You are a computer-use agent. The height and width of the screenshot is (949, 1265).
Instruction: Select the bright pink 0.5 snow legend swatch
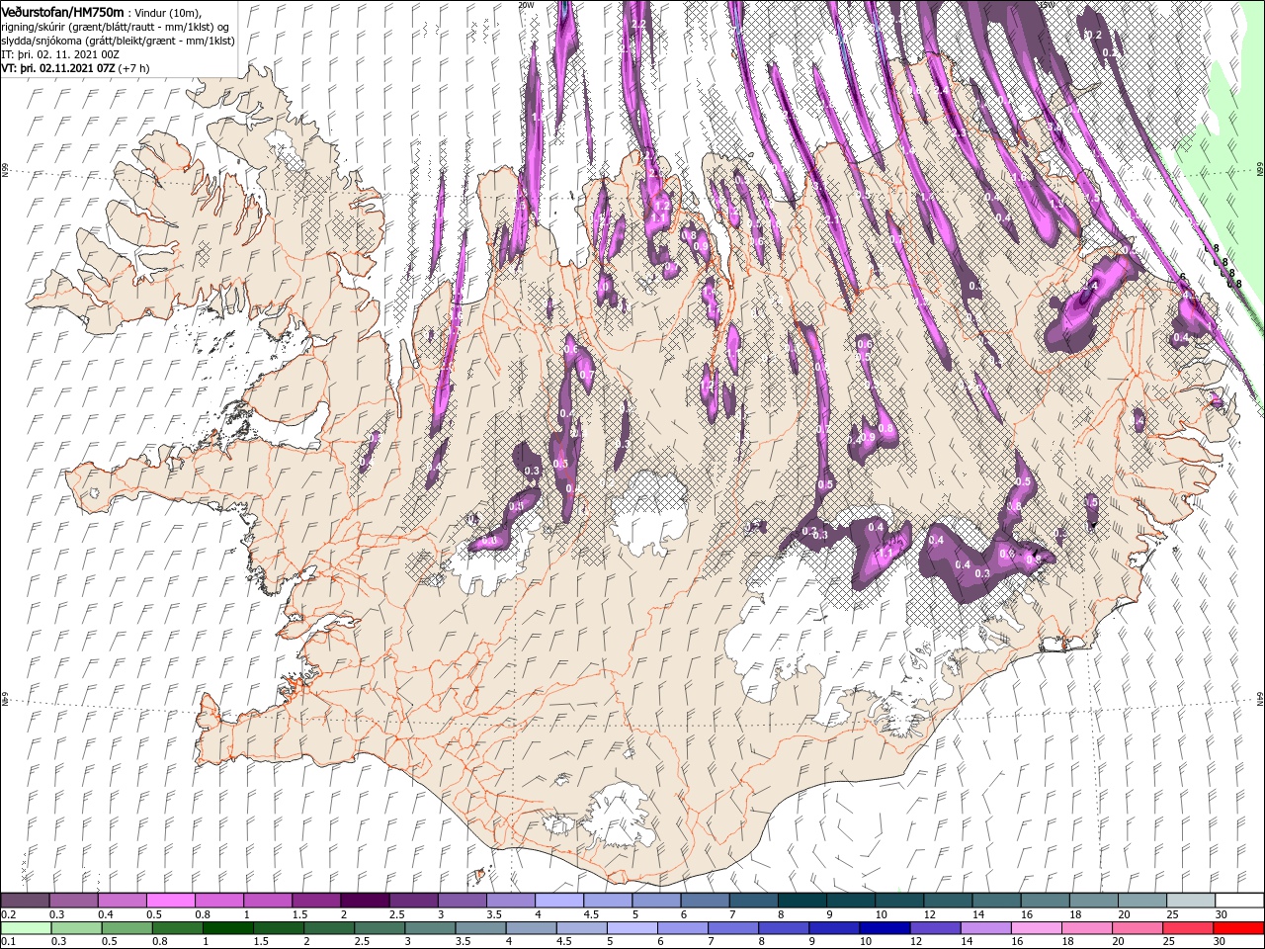click(x=170, y=901)
